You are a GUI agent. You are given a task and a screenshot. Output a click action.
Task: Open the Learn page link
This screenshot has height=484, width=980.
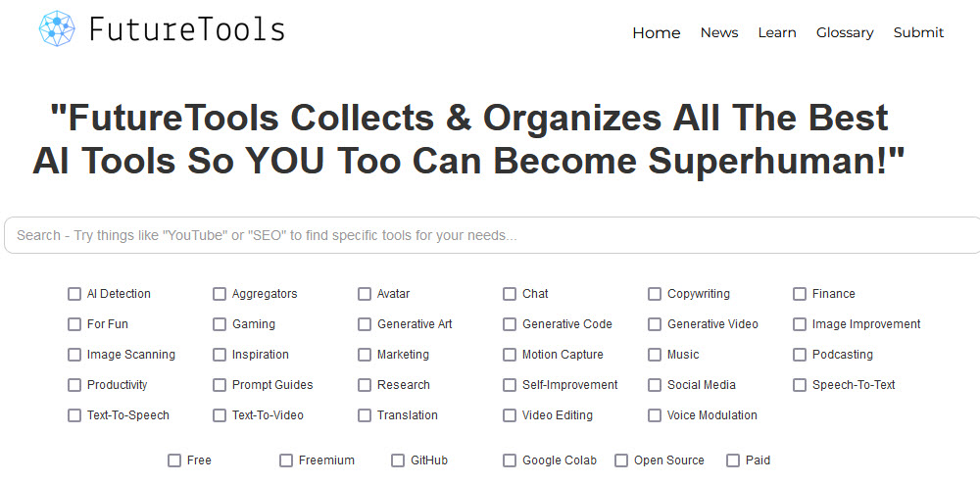click(776, 32)
